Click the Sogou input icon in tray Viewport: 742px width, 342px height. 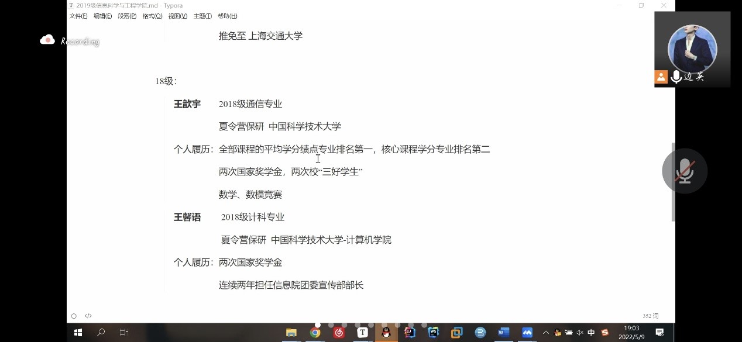605,333
